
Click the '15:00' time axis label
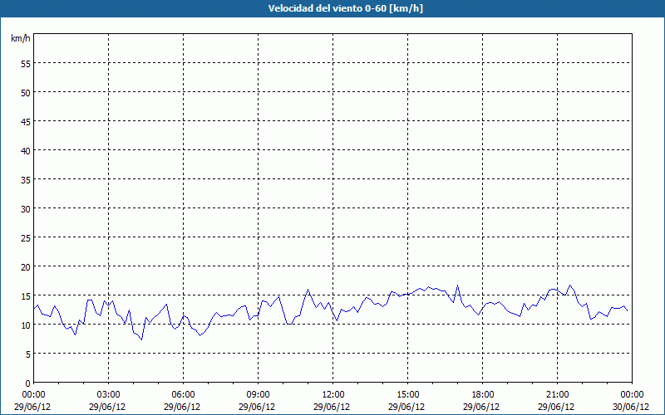coord(407,395)
